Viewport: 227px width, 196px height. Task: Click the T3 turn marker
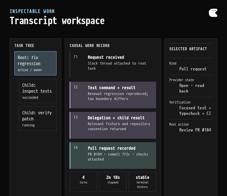[76, 117]
